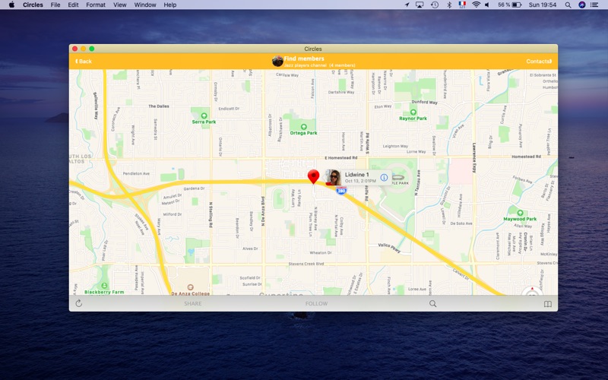Click The Dalles map label
Image resolution: width=608 pixels, height=380 pixels.
coord(159,106)
